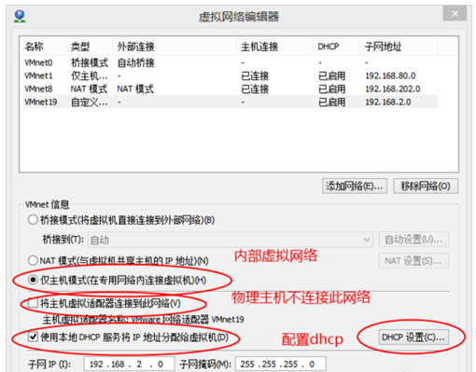Click 已连接 cell in VMnet1 row
476x372 pixels.
[255, 76]
